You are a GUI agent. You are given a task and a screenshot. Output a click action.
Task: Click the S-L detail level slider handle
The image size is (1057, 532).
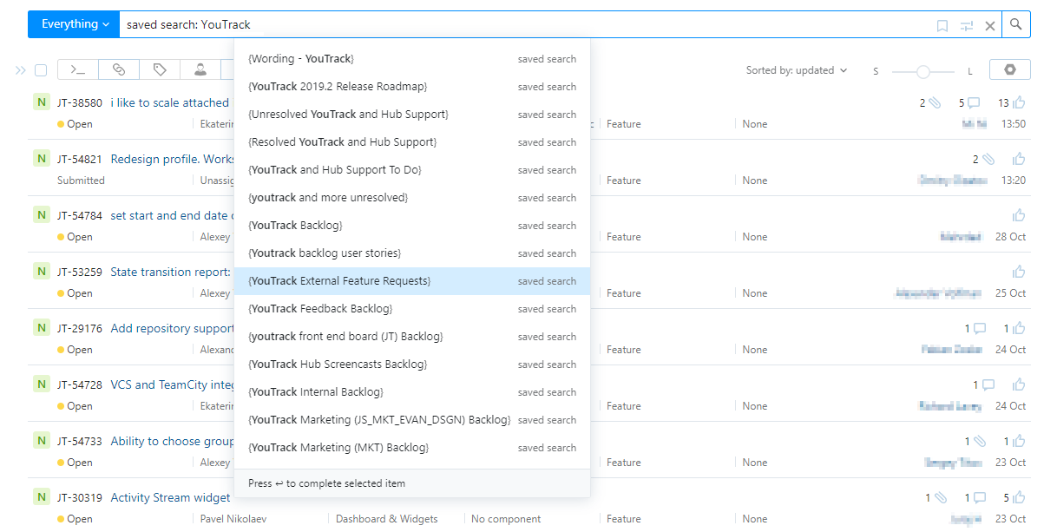coord(923,71)
